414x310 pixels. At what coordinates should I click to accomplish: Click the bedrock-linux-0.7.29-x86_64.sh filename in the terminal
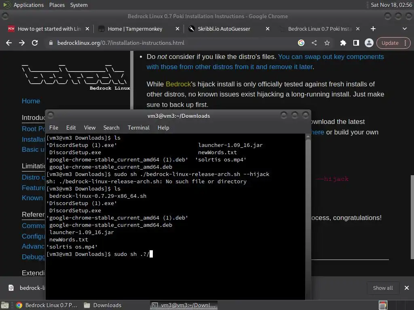coord(98,196)
